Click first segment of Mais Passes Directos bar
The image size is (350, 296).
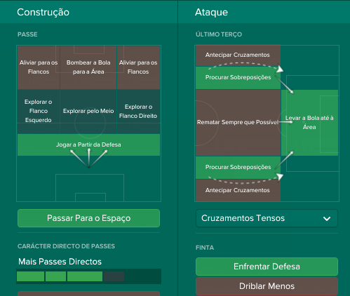pyautogui.click(x=30, y=276)
